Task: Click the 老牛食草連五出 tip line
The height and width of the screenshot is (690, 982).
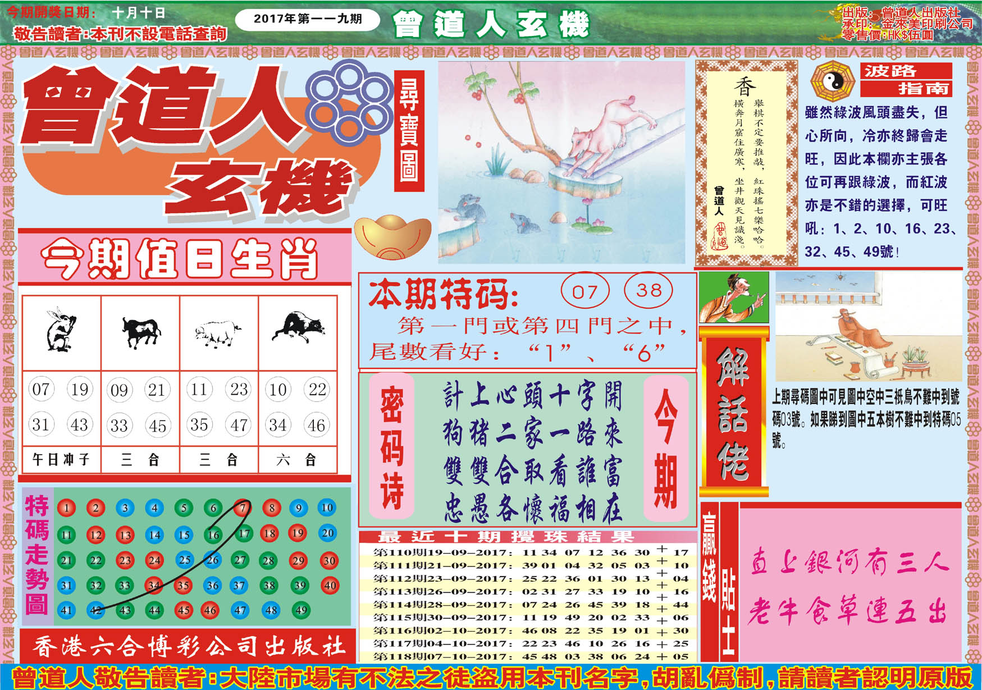Action: 848,610
